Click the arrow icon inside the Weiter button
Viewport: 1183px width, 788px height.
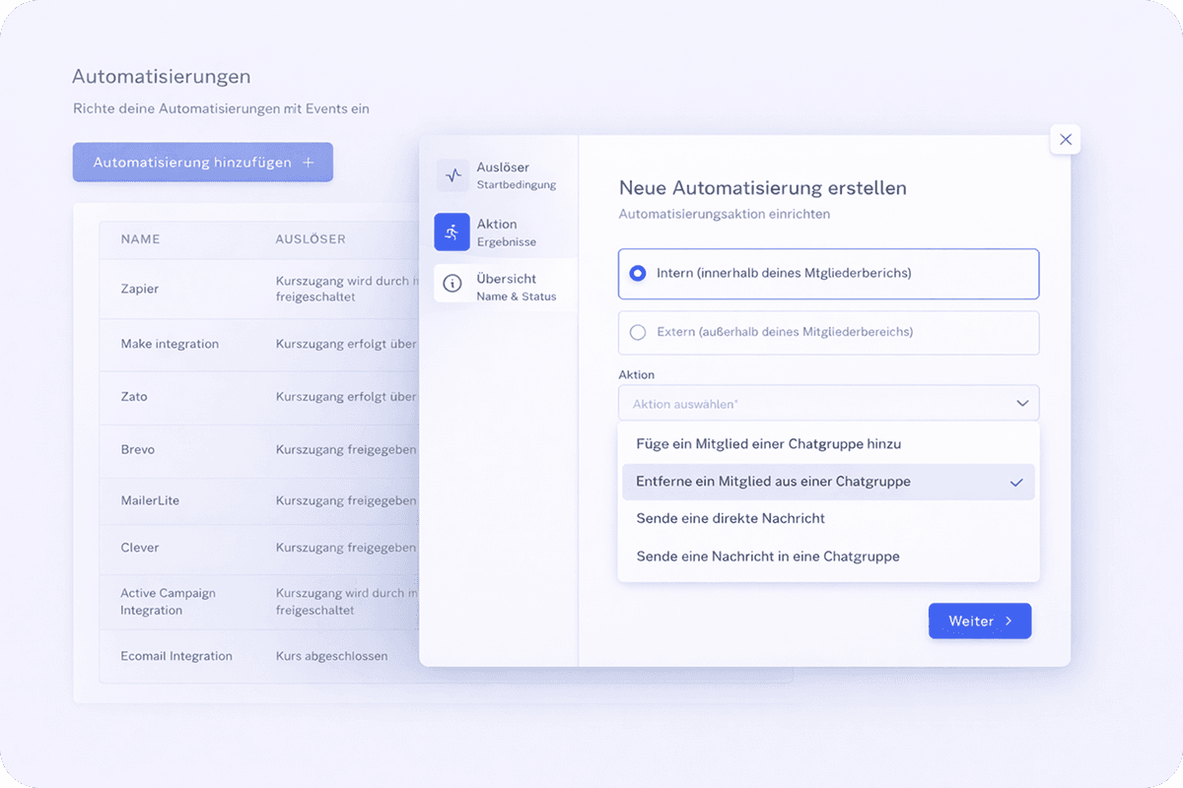point(1009,621)
